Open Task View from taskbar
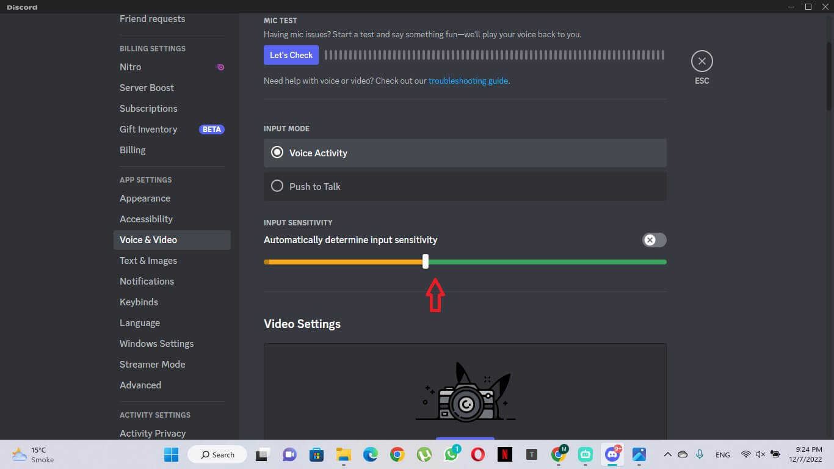Viewport: 834px width, 469px height. click(263, 454)
